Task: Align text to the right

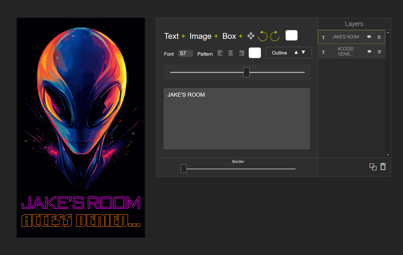Action: 241,53
